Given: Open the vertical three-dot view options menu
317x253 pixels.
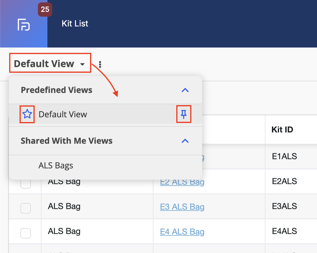Looking at the screenshot, I should (x=100, y=64).
